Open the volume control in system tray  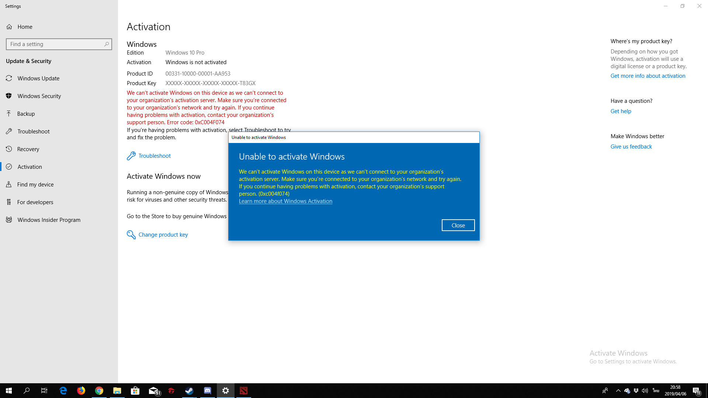coord(645,391)
